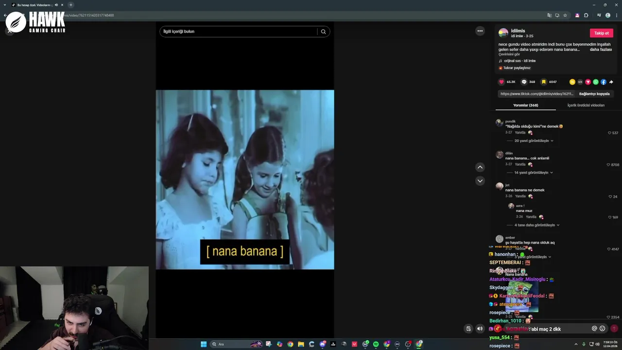Open a new browser tab with the plus button
Screen dimensions: 622x350
point(71,5)
